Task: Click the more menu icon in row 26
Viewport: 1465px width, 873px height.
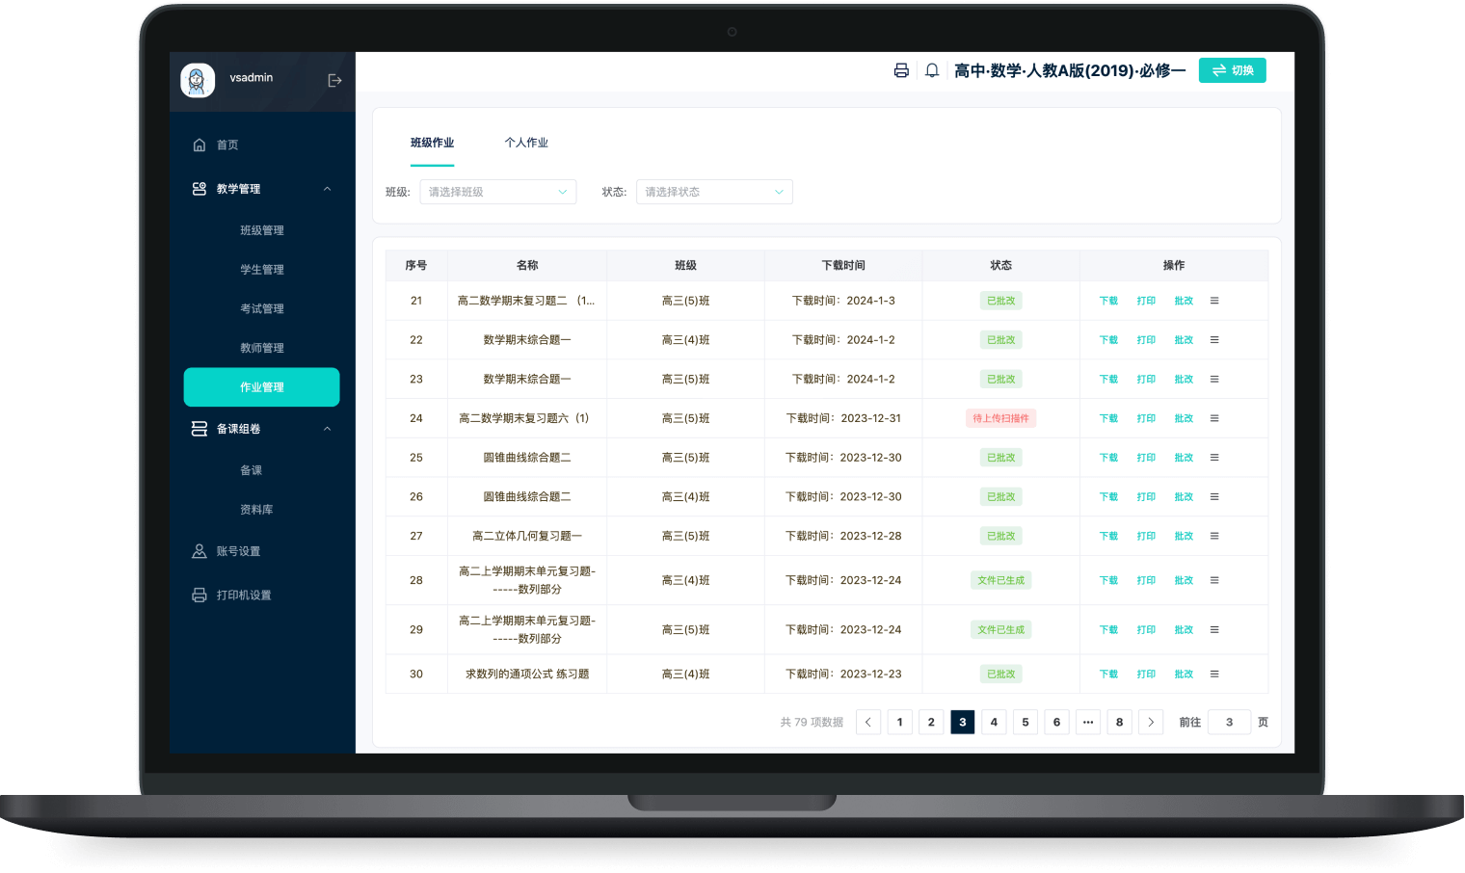Action: 1214,497
